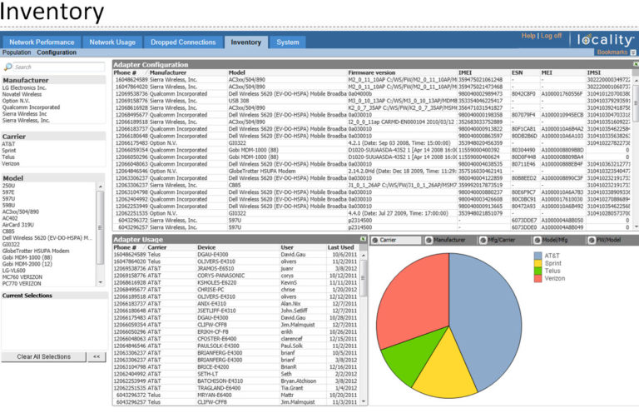Select model PC770 VERIZON

(x=22, y=283)
